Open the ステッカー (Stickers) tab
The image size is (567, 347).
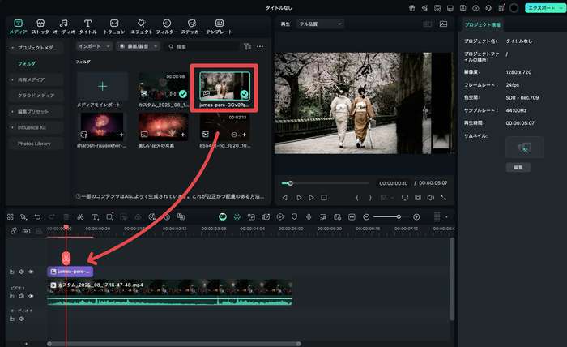192,27
